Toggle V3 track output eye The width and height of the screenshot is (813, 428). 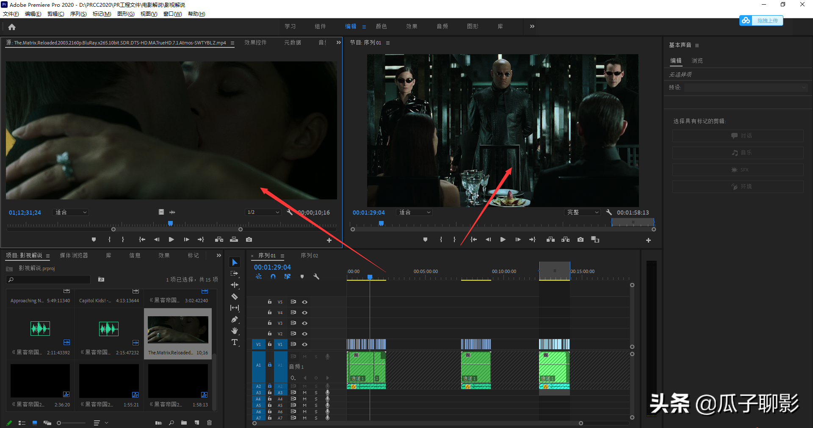pos(304,323)
